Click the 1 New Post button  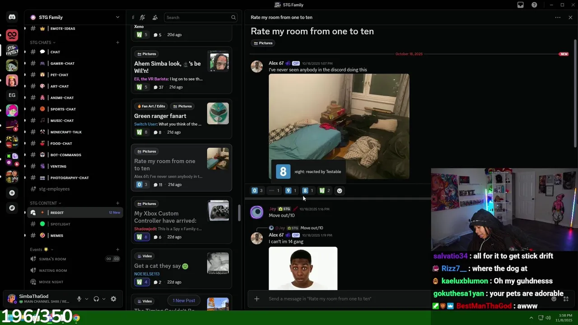(x=184, y=301)
